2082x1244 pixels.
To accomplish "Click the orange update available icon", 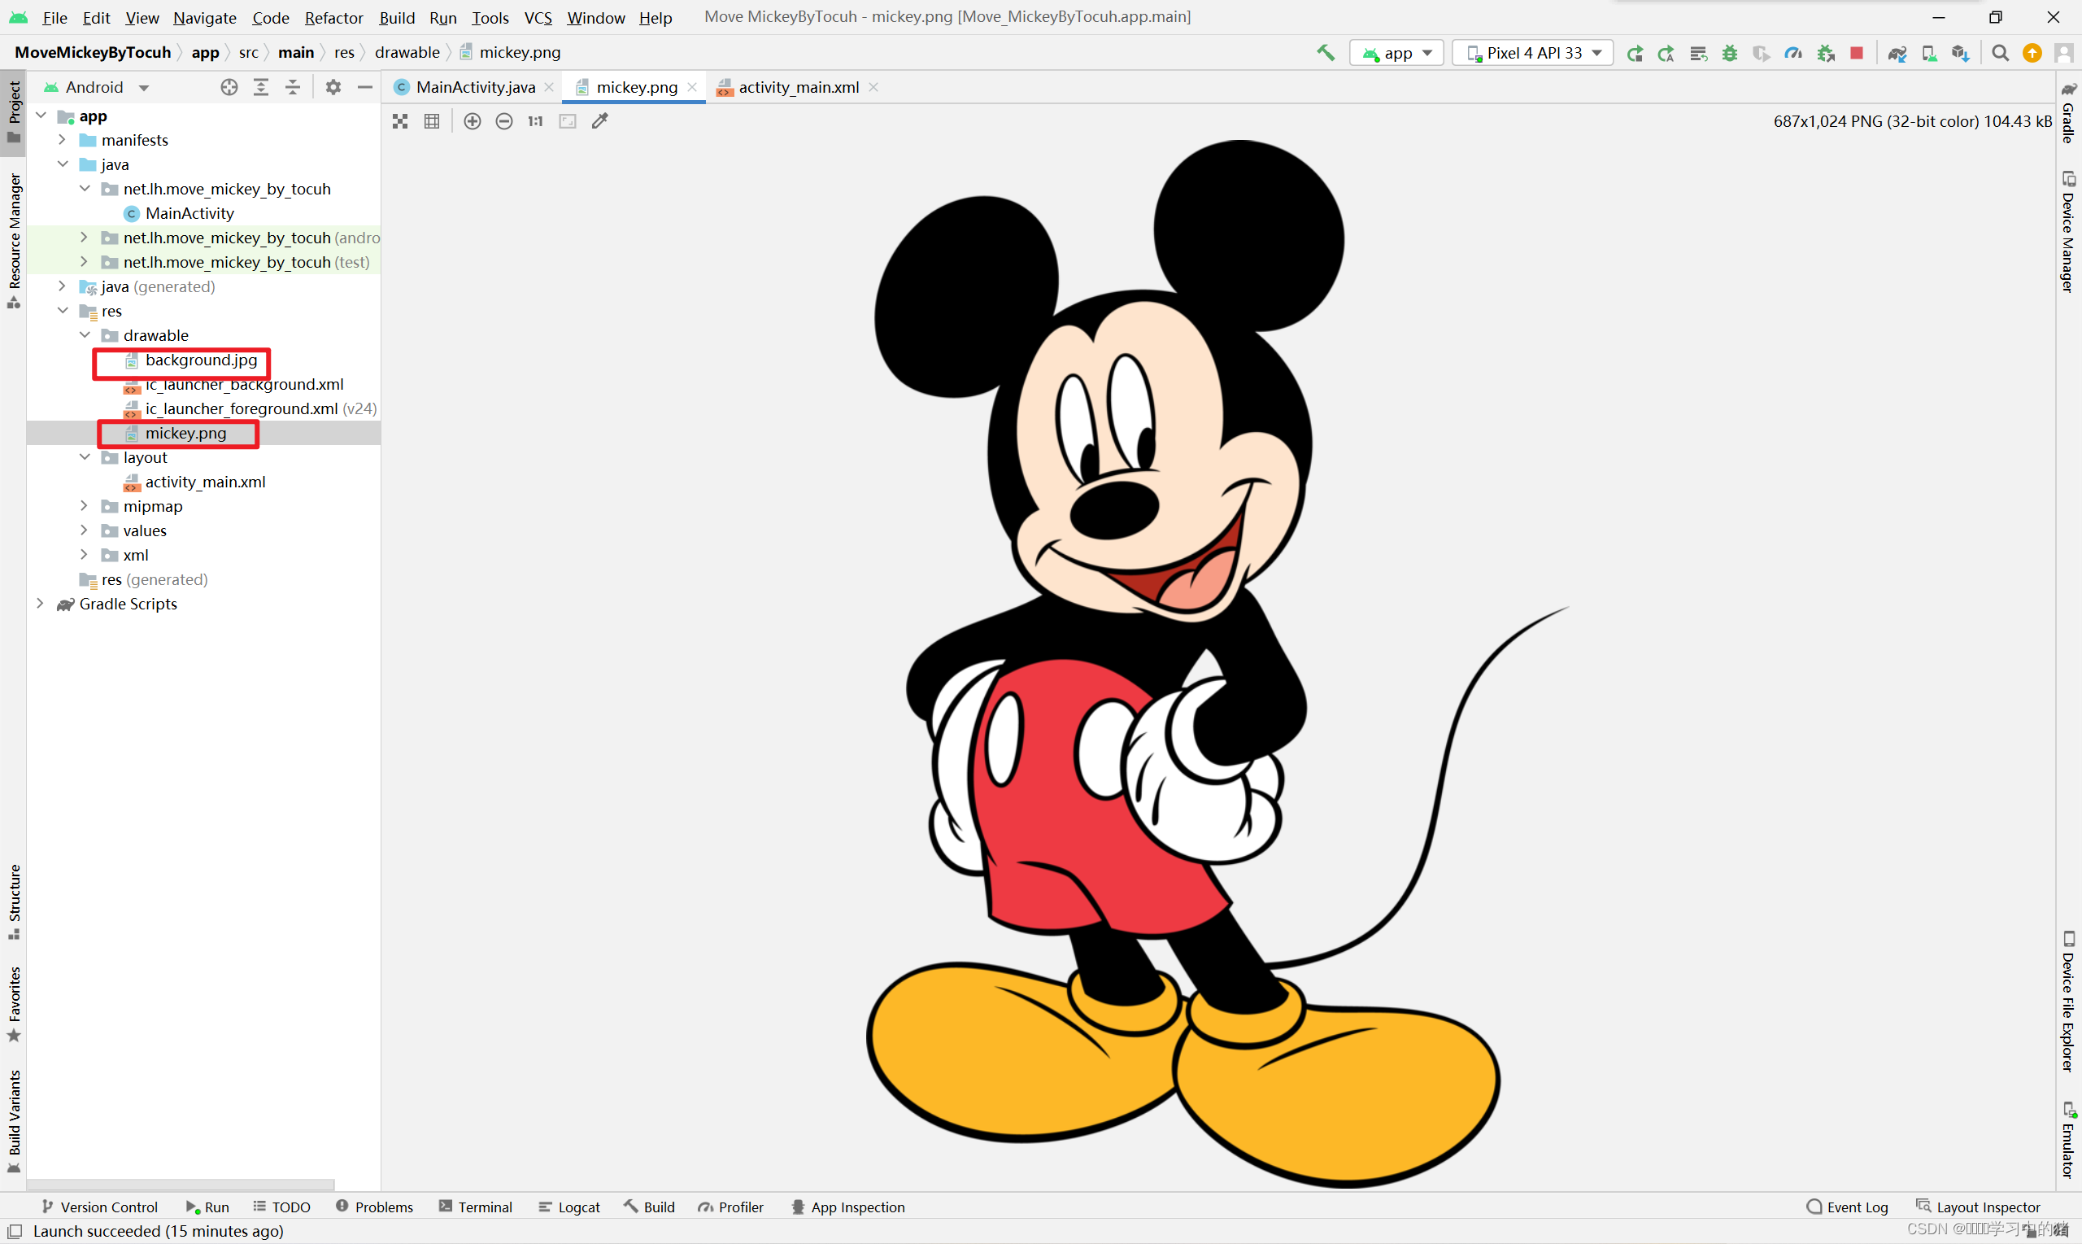I will point(2032,54).
